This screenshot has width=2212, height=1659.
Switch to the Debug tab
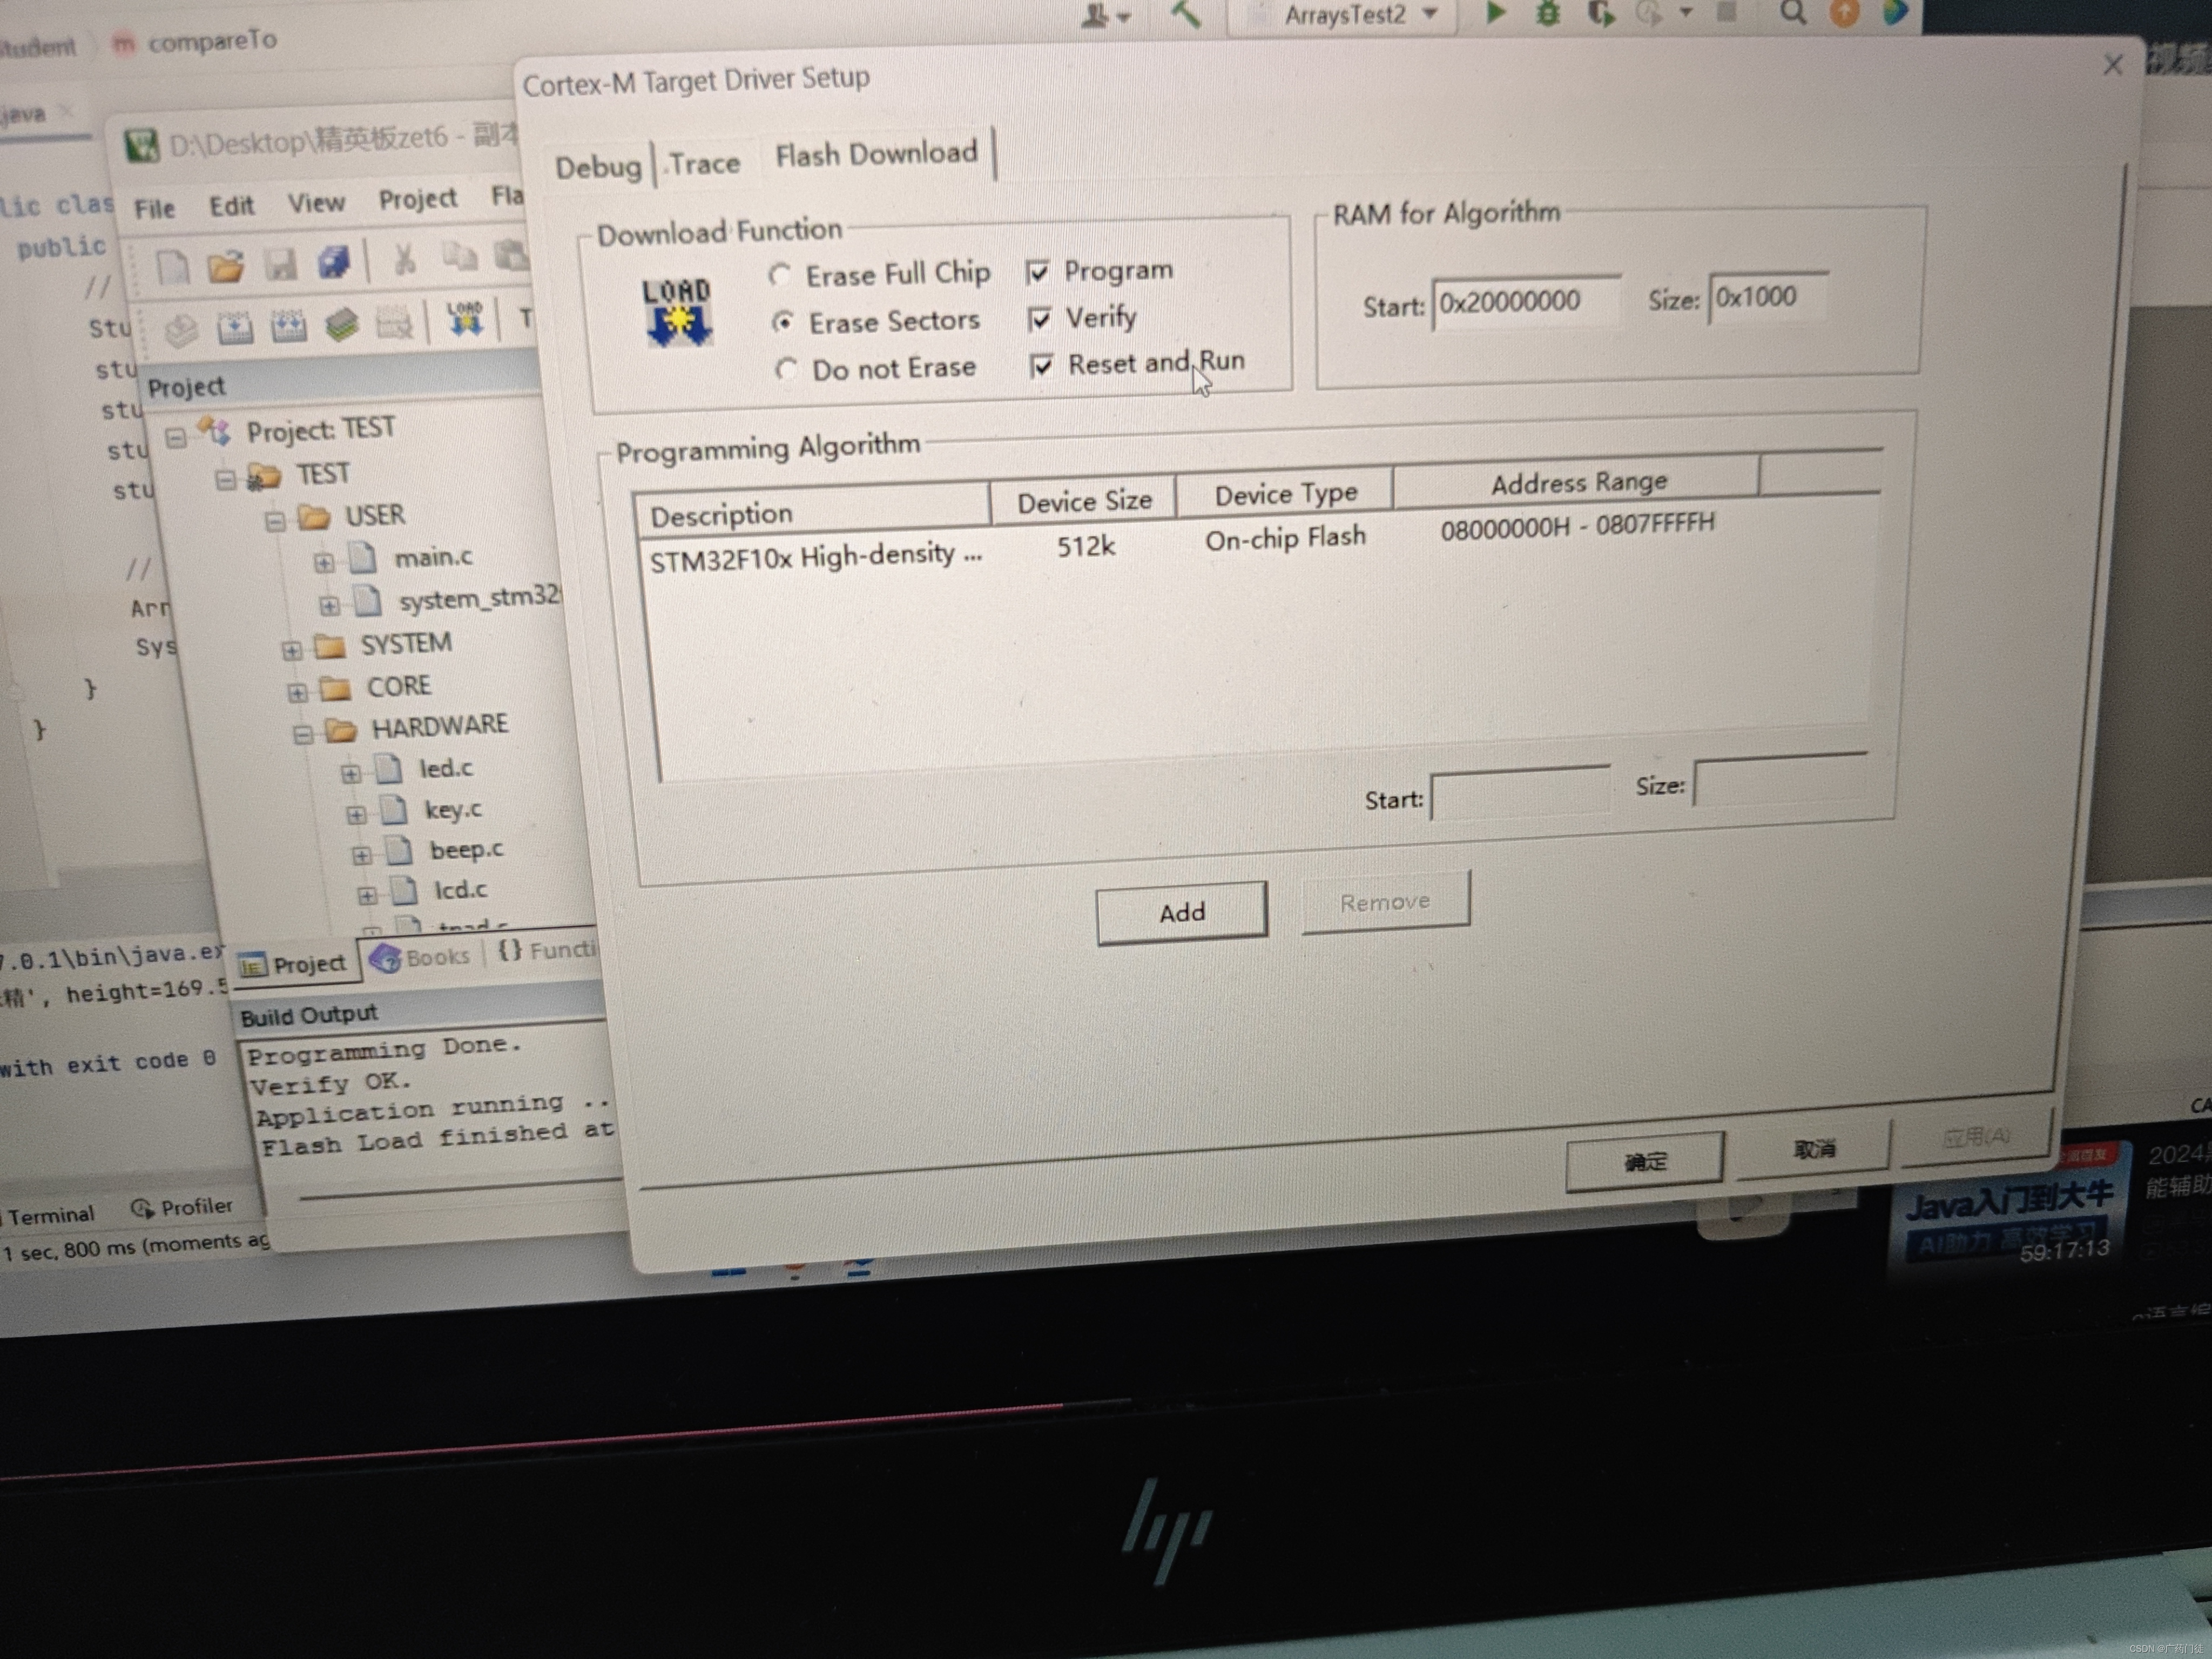(x=598, y=167)
